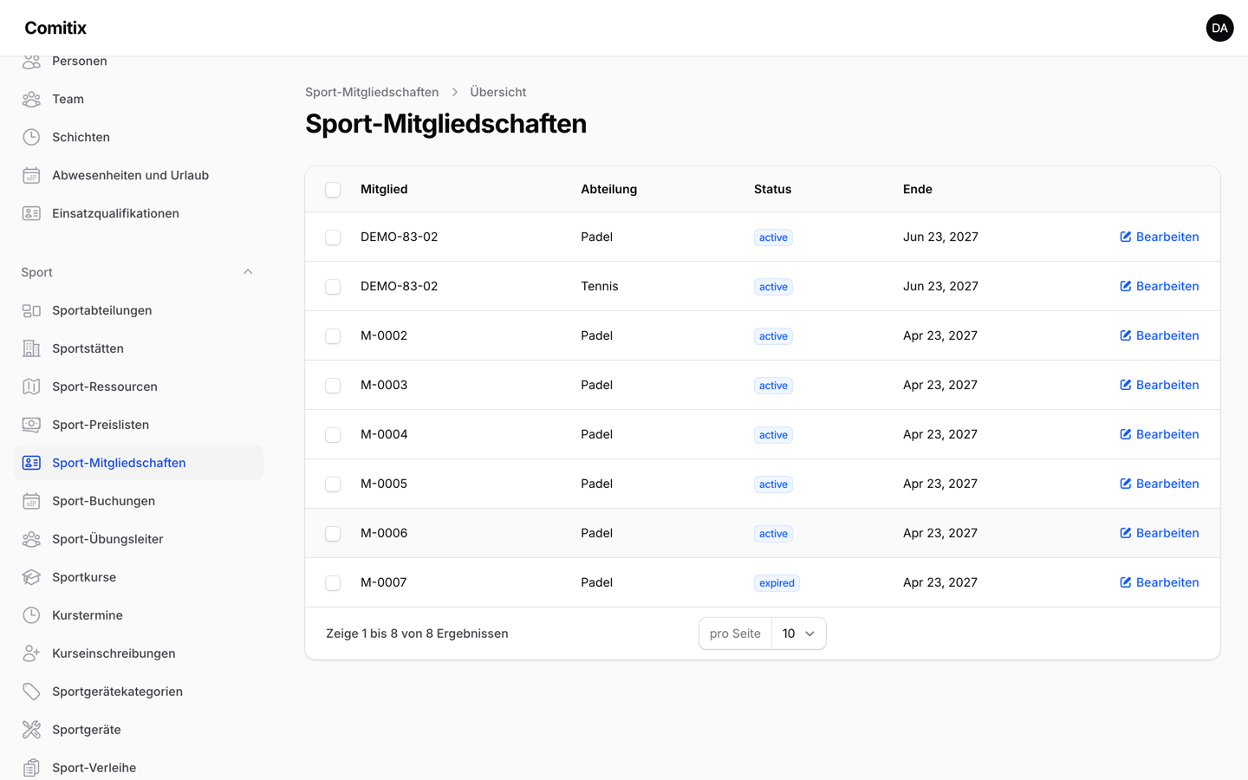Open Sportabteilungen in the sidebar

point(139,310)
